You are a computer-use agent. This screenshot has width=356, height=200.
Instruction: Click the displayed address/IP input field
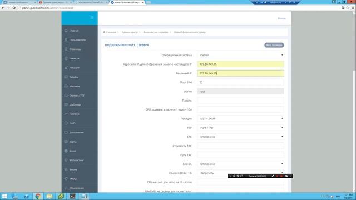click(240, 64)
